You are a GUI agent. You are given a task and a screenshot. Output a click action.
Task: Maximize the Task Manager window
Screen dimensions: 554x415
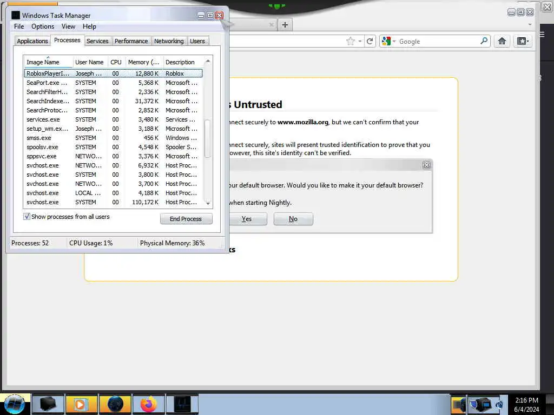click(x=210, y=15)
